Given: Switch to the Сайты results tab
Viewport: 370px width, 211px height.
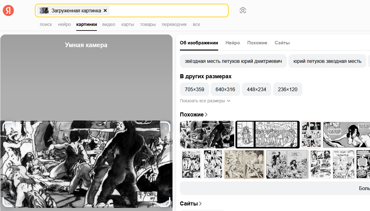Looking at the screenshot, I should pos(282,43).
